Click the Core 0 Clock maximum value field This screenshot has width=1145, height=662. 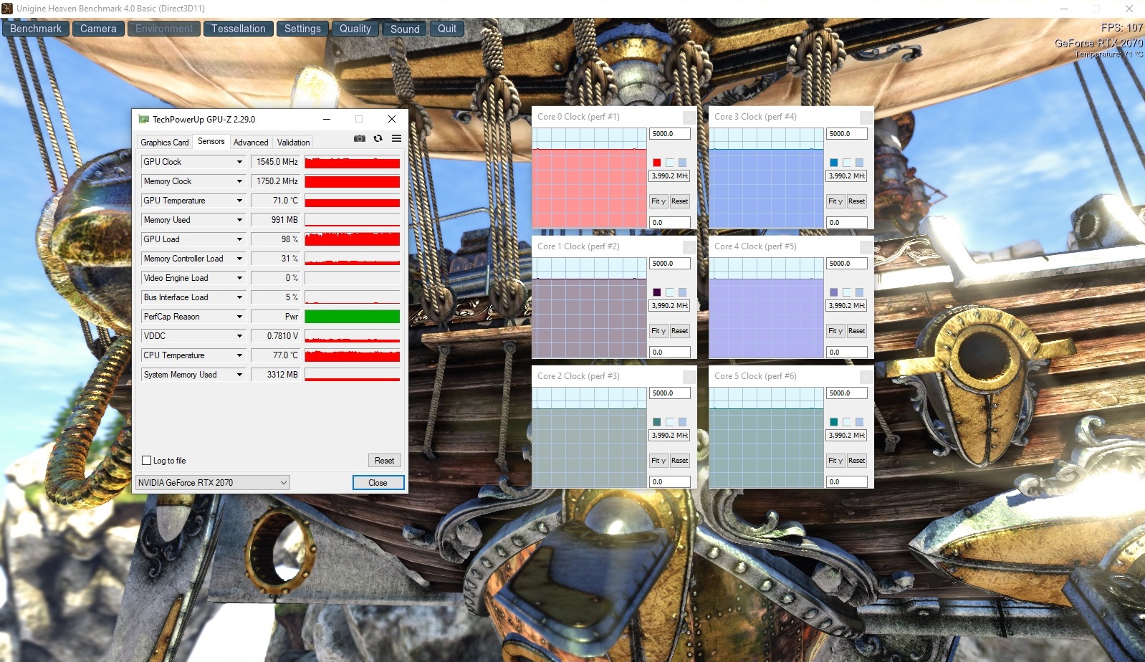[670, 134]
